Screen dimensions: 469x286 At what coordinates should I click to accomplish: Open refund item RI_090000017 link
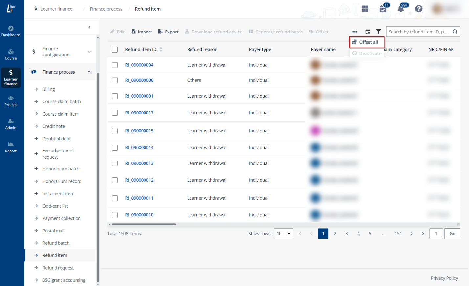pos(139,113)
